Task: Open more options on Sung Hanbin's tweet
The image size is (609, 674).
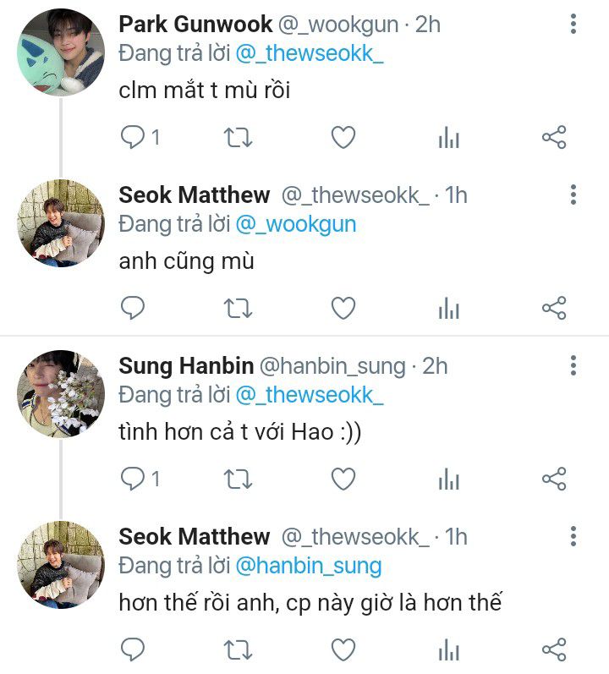Action: click(x=573, y=365)
